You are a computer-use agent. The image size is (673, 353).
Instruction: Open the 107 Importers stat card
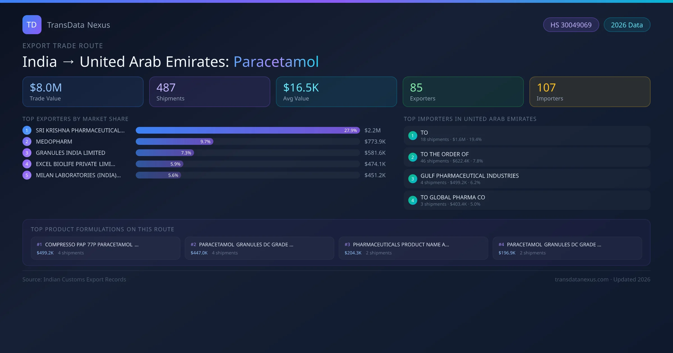(x=590, y=92)
